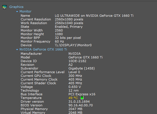Click the Bus Interface label
This screenshot has height=114, width=157.
pyautogui.click(x=31, y=94)
